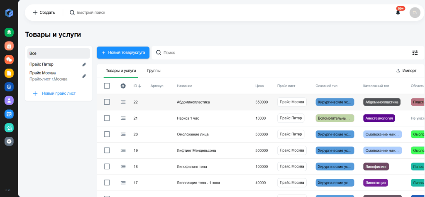The height and width of the screenshot is (197, 425).
Task: Open notifications bell with 99+ badge
Action: pyautogui.click(x=398, y=12)
